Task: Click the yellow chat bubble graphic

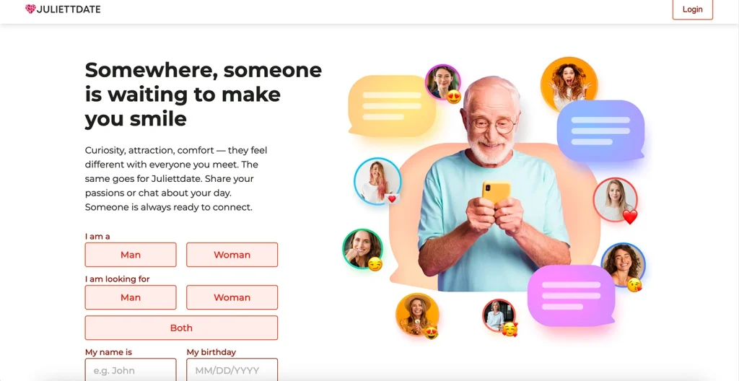Action: (390, 105)
